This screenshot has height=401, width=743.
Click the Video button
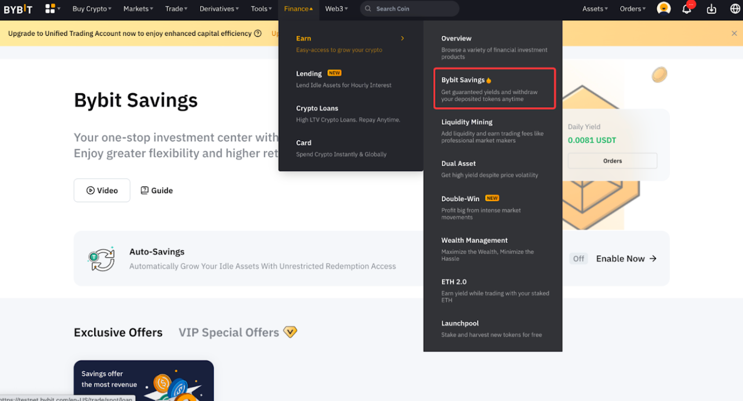point(102,190)
